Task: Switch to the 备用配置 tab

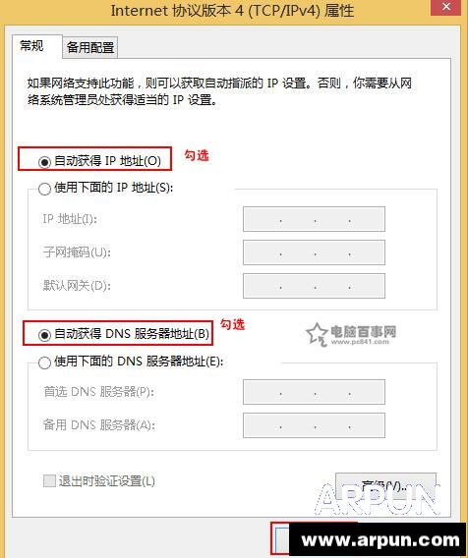Action: click(90, 47)
